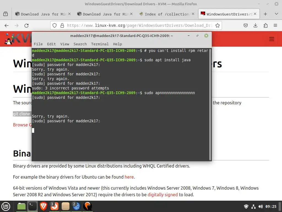The height and width of the screenshot is (212, 282).
Task: Close the first Download Java tab
Action: tap(69, 14)
